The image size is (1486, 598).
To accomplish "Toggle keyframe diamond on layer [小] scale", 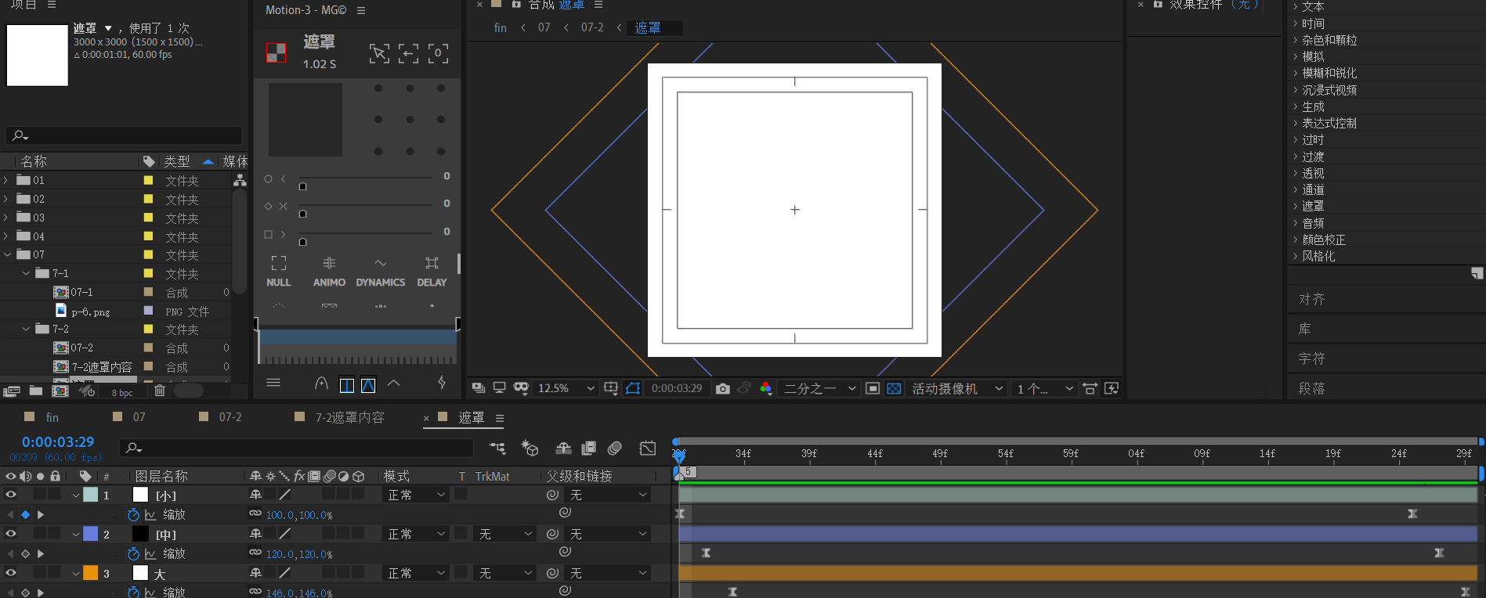I will (x=25, y=514).
